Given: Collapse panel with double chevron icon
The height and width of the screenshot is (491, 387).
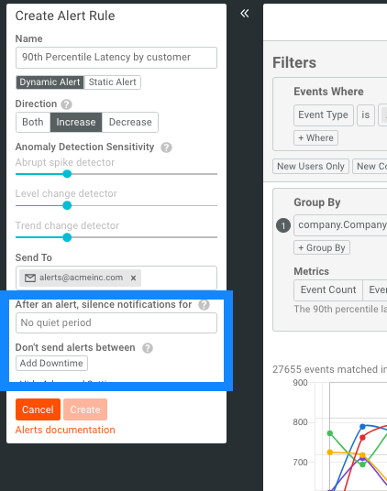Looking at the screenshot, I should 245,13.
